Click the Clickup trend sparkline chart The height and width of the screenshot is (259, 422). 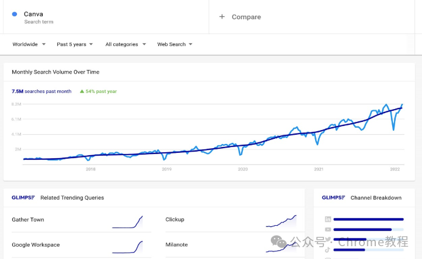(x=281, y=221)
